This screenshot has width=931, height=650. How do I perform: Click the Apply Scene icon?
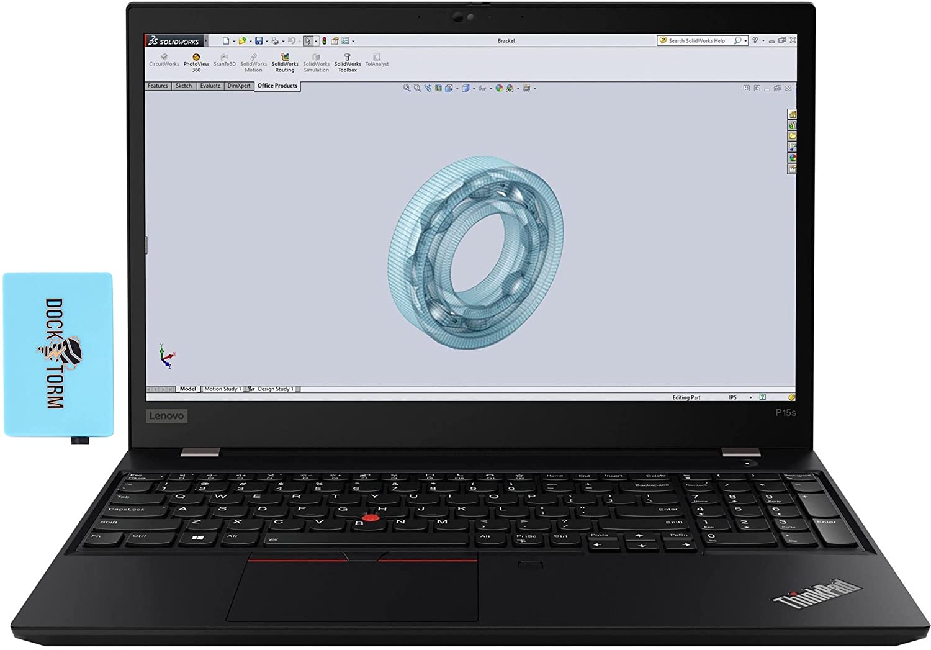click(510, 88)
